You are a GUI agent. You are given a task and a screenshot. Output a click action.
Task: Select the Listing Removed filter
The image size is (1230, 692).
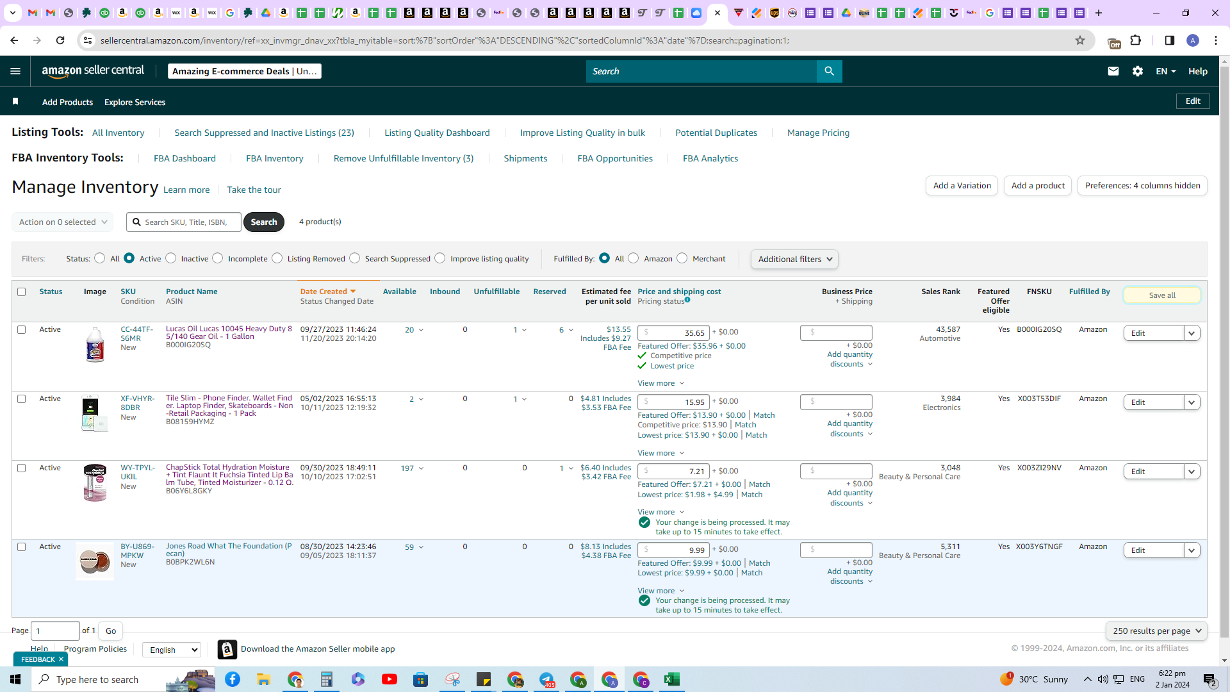pos(277,258)
